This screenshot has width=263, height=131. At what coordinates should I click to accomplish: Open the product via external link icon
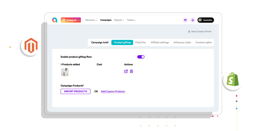[x=126, y=72]
